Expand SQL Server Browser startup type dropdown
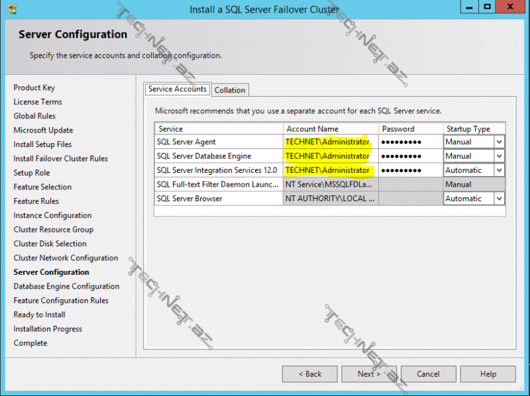This screenshot has height=396, width=530. [499, 199]
